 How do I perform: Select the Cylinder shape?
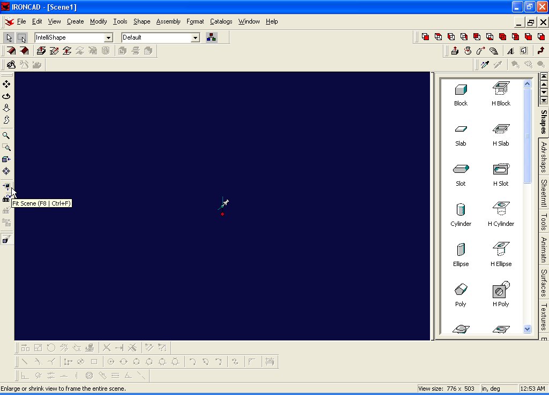click(461, 215)
